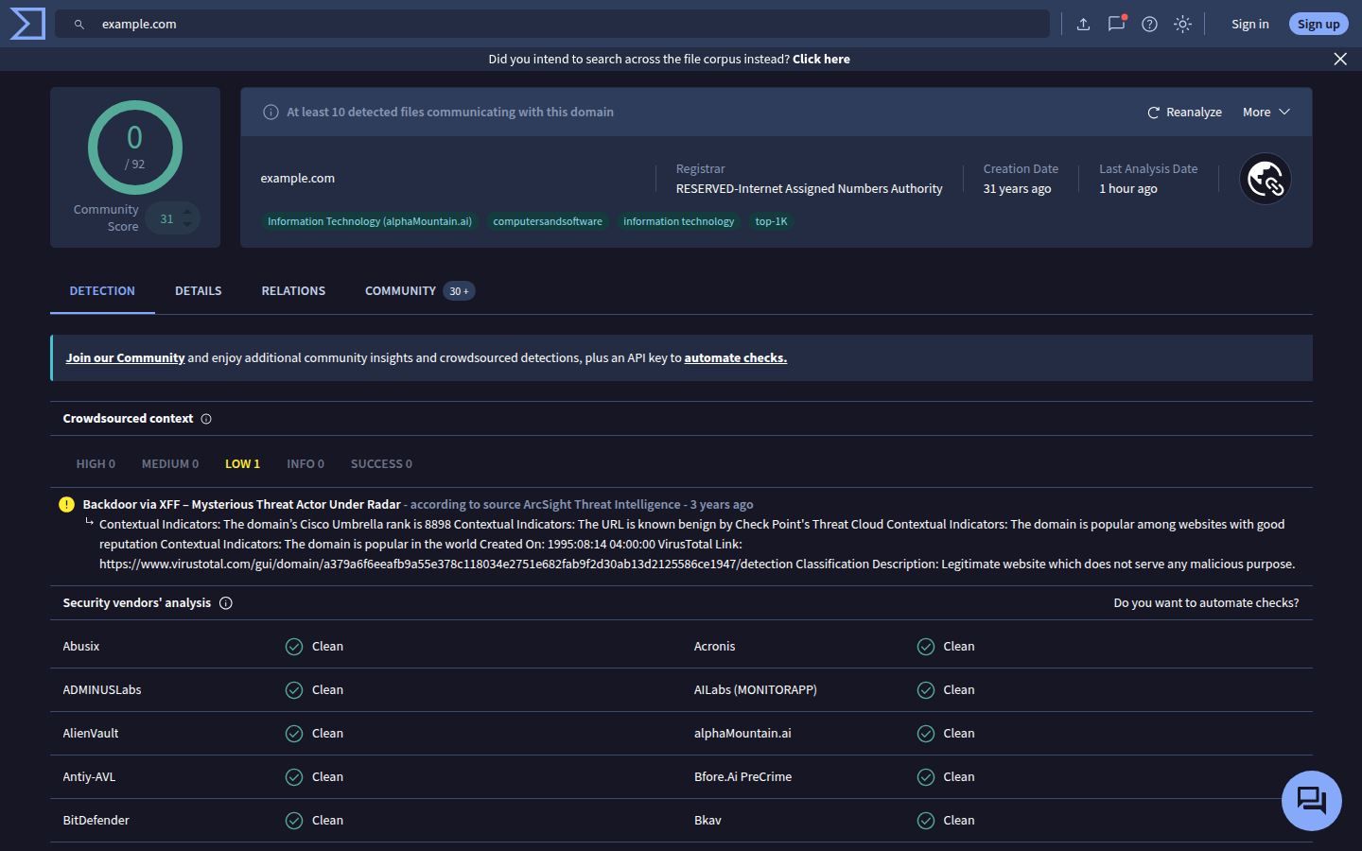Filter crowdsourced context by MEDIUM 0
This screenshot has width=1362, height=851.
(x=170, y=464)
